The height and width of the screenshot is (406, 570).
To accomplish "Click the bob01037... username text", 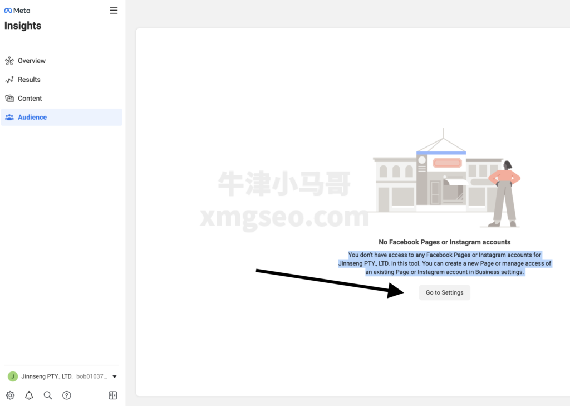I will (92, 376).
